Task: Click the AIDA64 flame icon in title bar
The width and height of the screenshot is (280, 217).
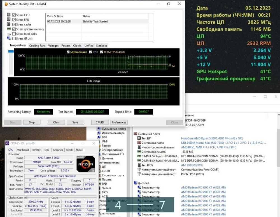Action: tap(6, 4)
